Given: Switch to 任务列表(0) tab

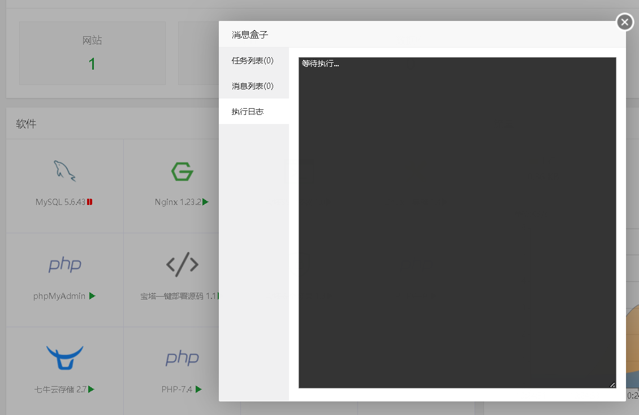Looking at the screenshot, I should point(254,61).
